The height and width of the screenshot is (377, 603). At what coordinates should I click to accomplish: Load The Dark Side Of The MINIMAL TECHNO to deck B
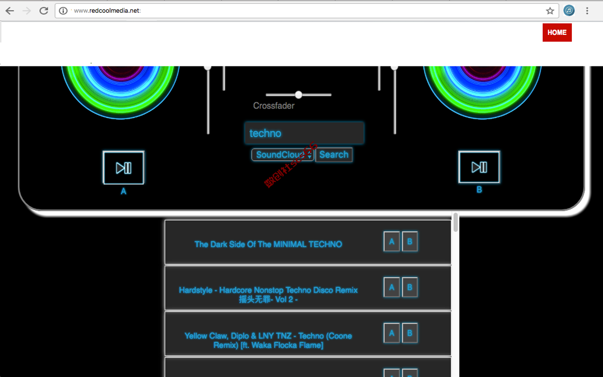point(409,242)
